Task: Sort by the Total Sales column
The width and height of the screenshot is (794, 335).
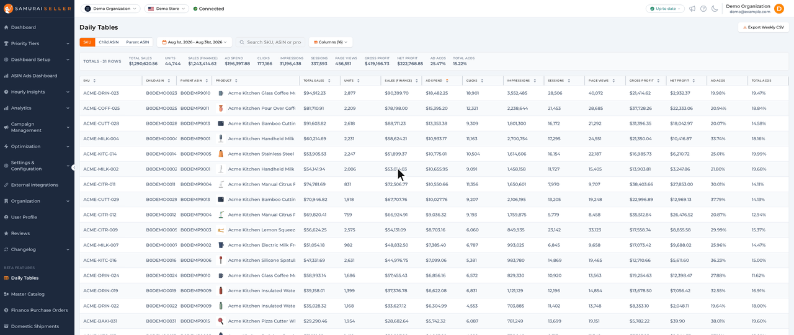Action: (x=329, y=81)
